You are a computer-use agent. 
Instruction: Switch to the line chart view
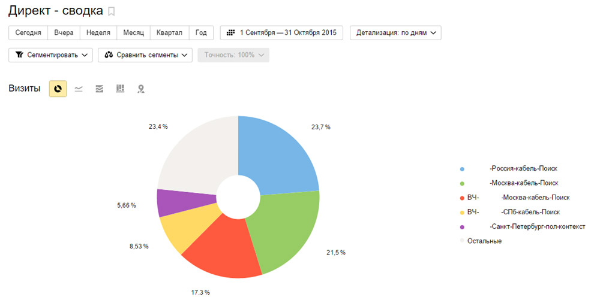(x=79, y=89)
